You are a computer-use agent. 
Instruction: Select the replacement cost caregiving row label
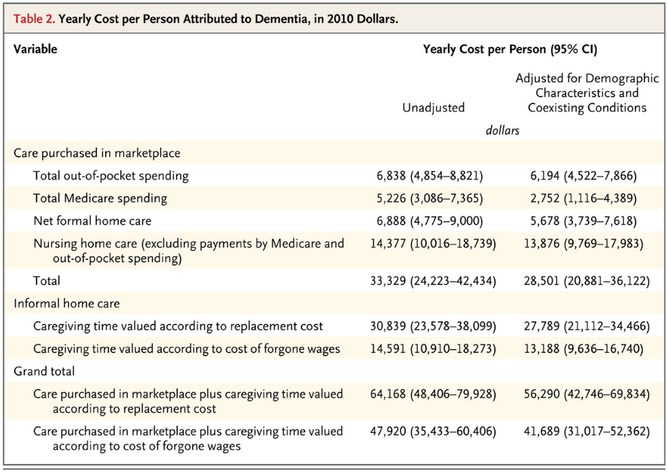point(178,326)
